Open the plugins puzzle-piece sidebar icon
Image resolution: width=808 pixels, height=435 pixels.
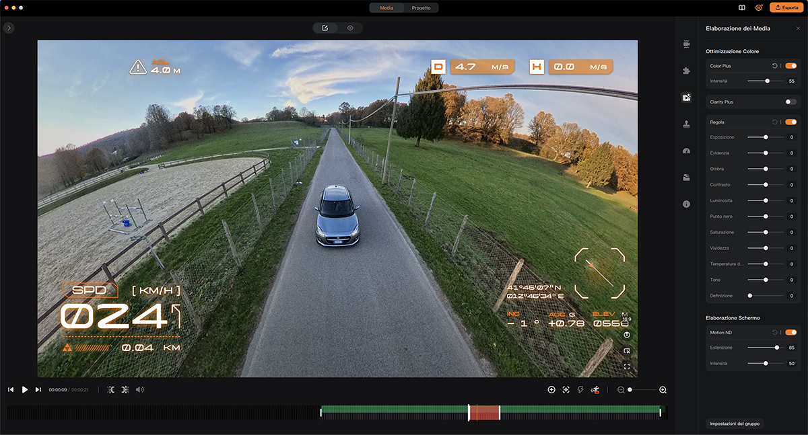click(x=686, y=71)
